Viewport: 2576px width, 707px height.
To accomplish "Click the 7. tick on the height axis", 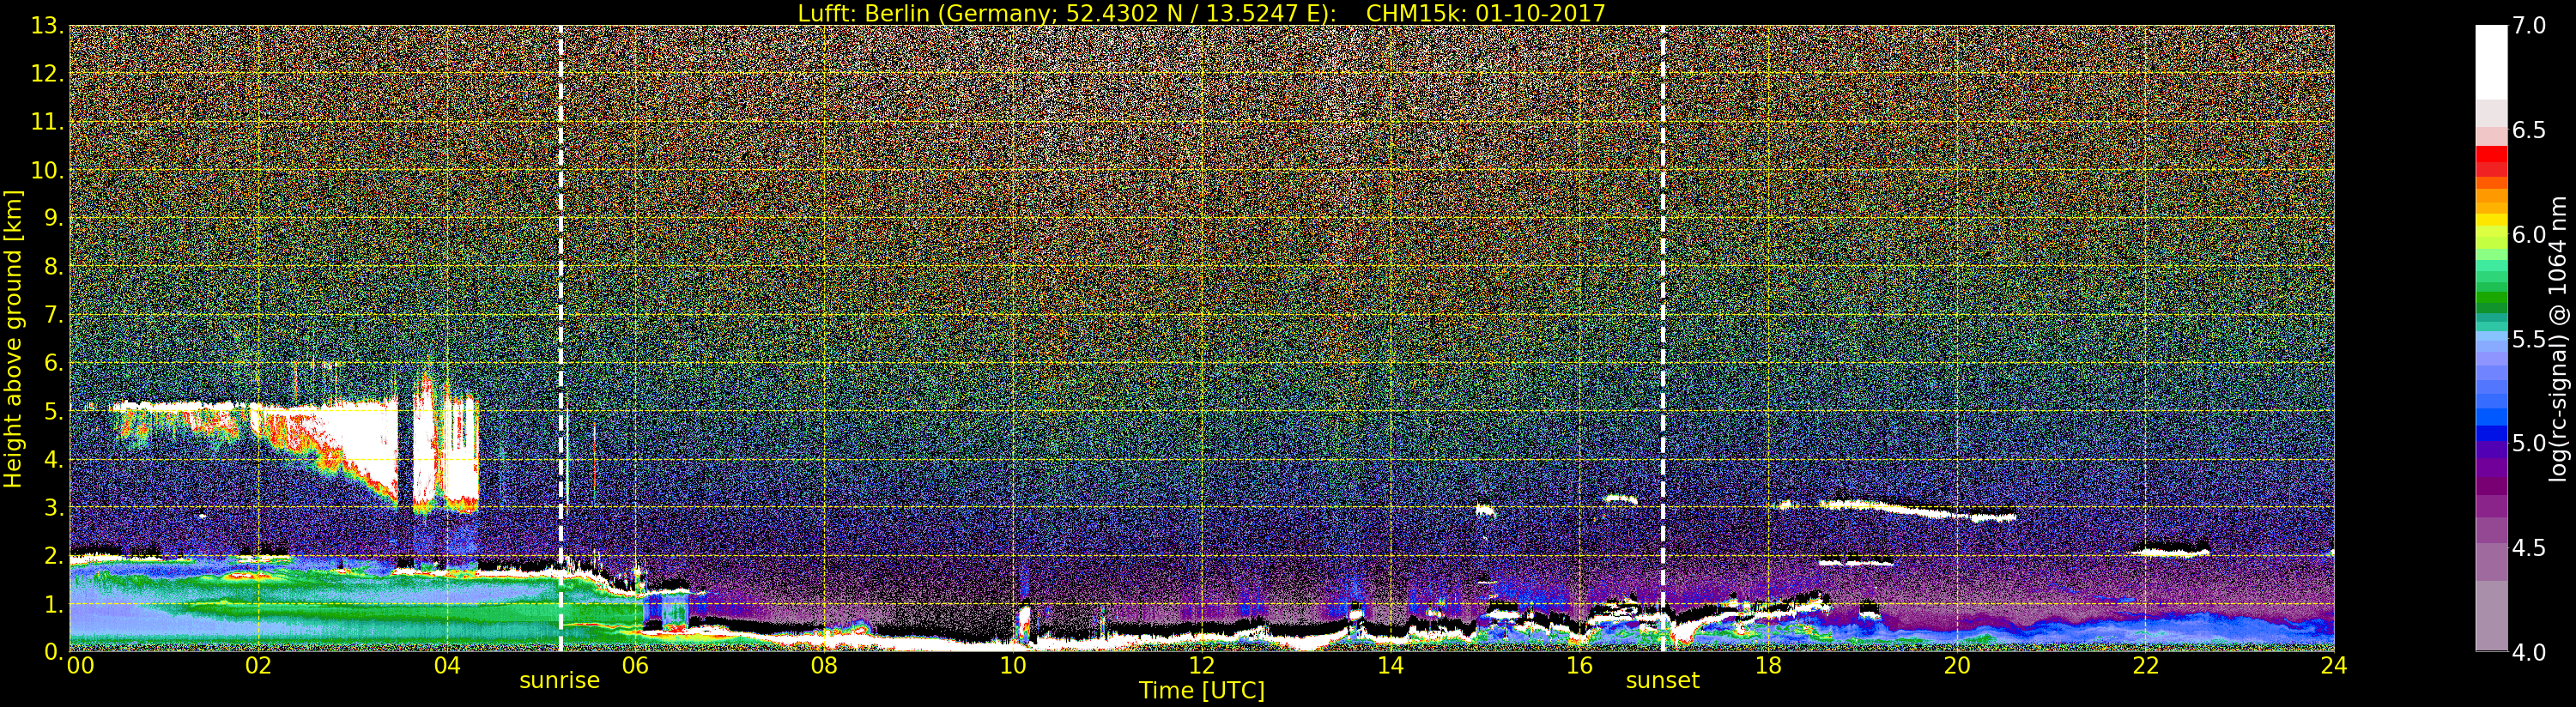I will tap(54, 316).
